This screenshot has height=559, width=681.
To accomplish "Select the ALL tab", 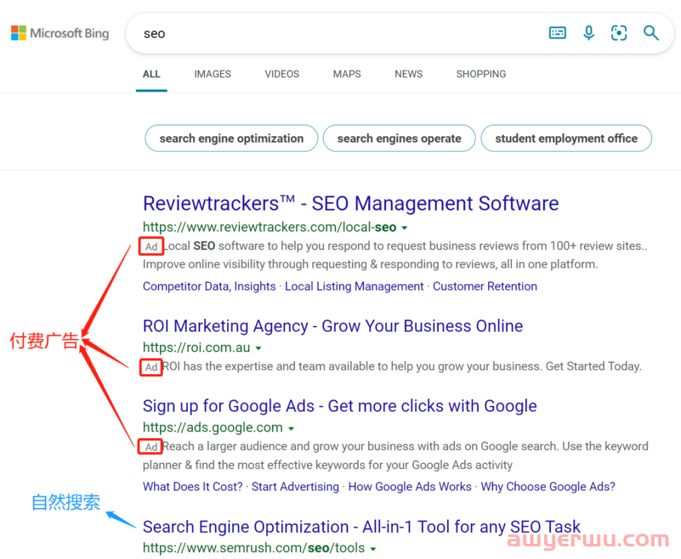I will tap(151, 74).
